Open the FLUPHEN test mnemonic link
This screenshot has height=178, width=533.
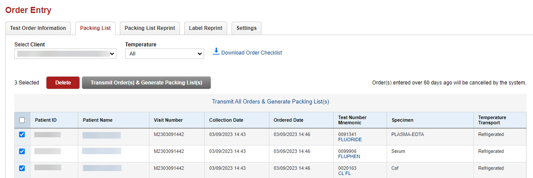pyautogui.click(x=349, y=156)
